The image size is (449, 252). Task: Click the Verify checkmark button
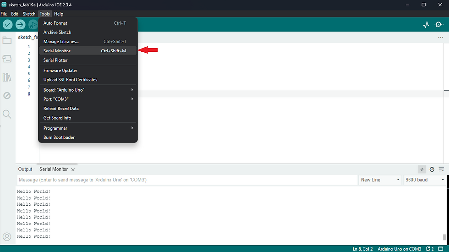(x=8, y=25)
